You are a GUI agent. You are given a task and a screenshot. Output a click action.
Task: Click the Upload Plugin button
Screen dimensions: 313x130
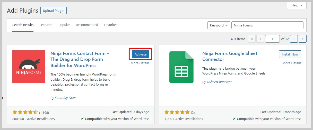click(x=54, y=11)
